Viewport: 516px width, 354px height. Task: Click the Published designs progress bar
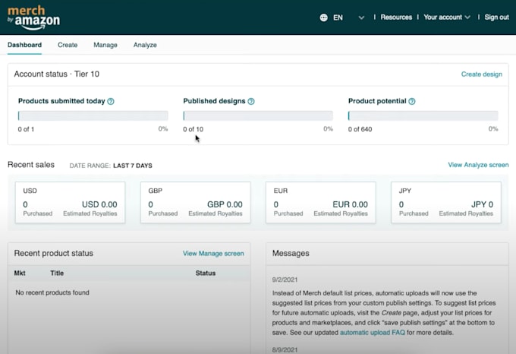point(258,116)
